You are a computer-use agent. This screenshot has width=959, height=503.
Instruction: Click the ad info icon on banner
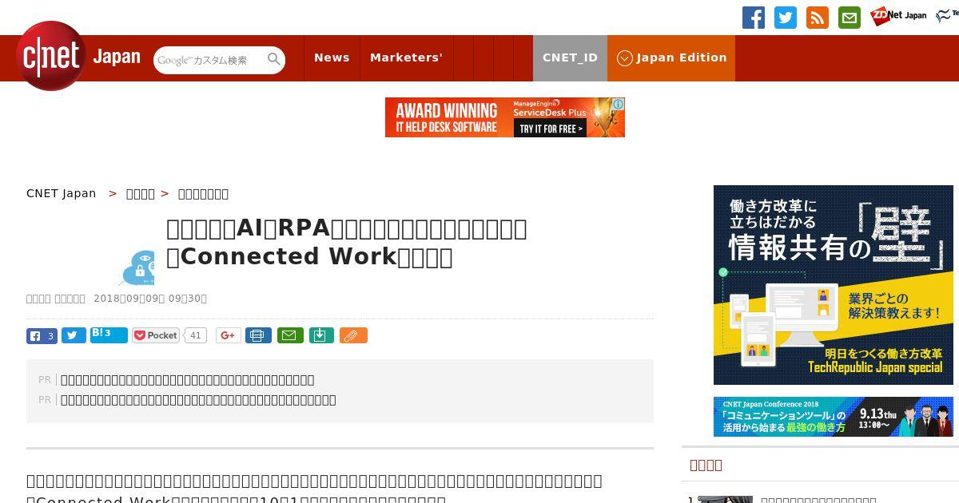click(x=619, y=104)
